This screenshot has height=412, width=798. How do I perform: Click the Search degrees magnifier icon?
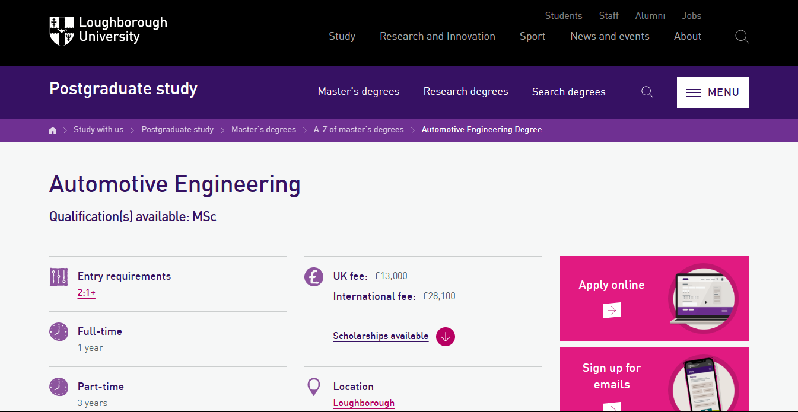(x=647, y=92)
